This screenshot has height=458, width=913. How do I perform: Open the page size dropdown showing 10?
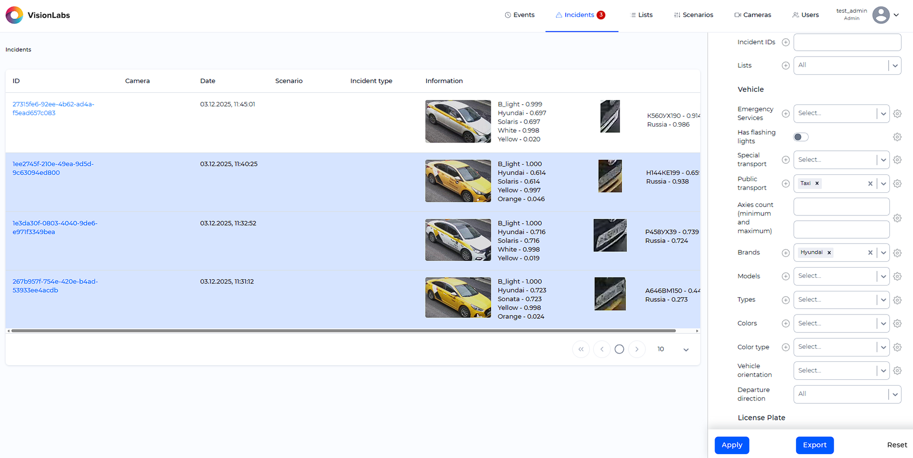pos(673,349)
